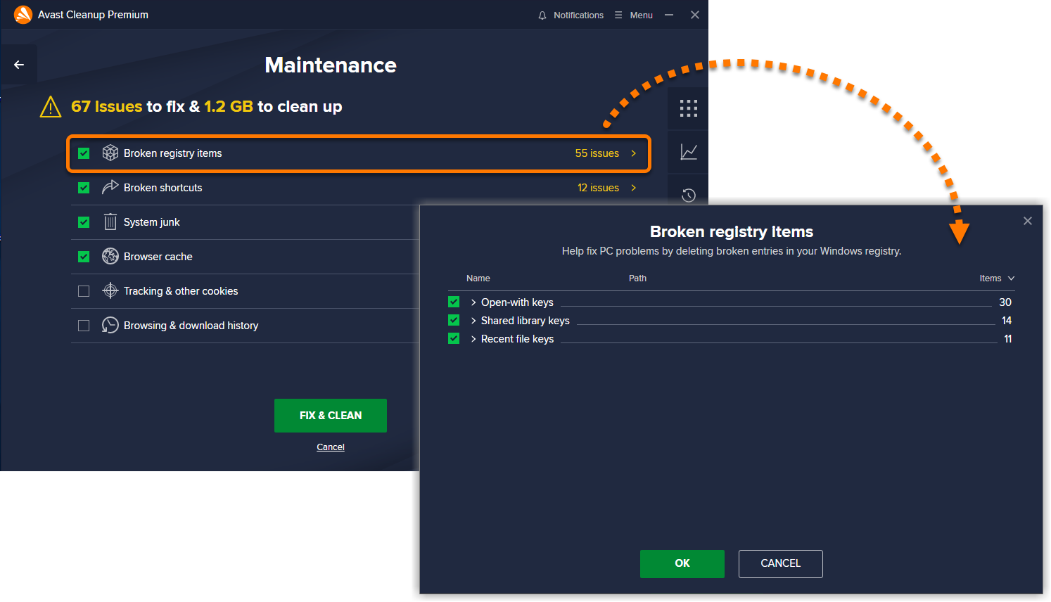
Task: Click Browsing history clock icon
Action: coord(110,325)
